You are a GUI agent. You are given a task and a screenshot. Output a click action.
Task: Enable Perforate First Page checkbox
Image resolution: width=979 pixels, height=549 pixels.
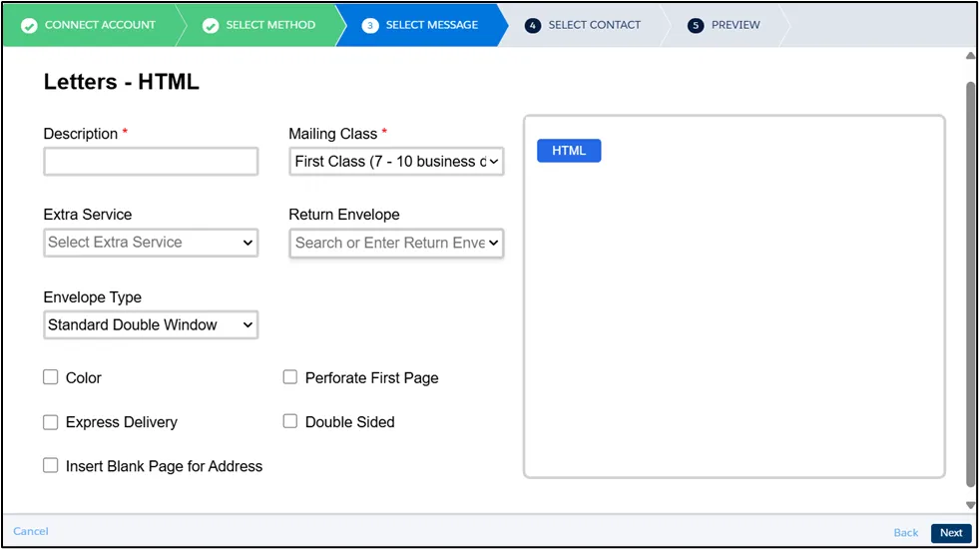tap(290, 377)
